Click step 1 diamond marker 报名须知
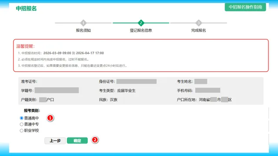The image size is (278, 156). click(83, 23)
